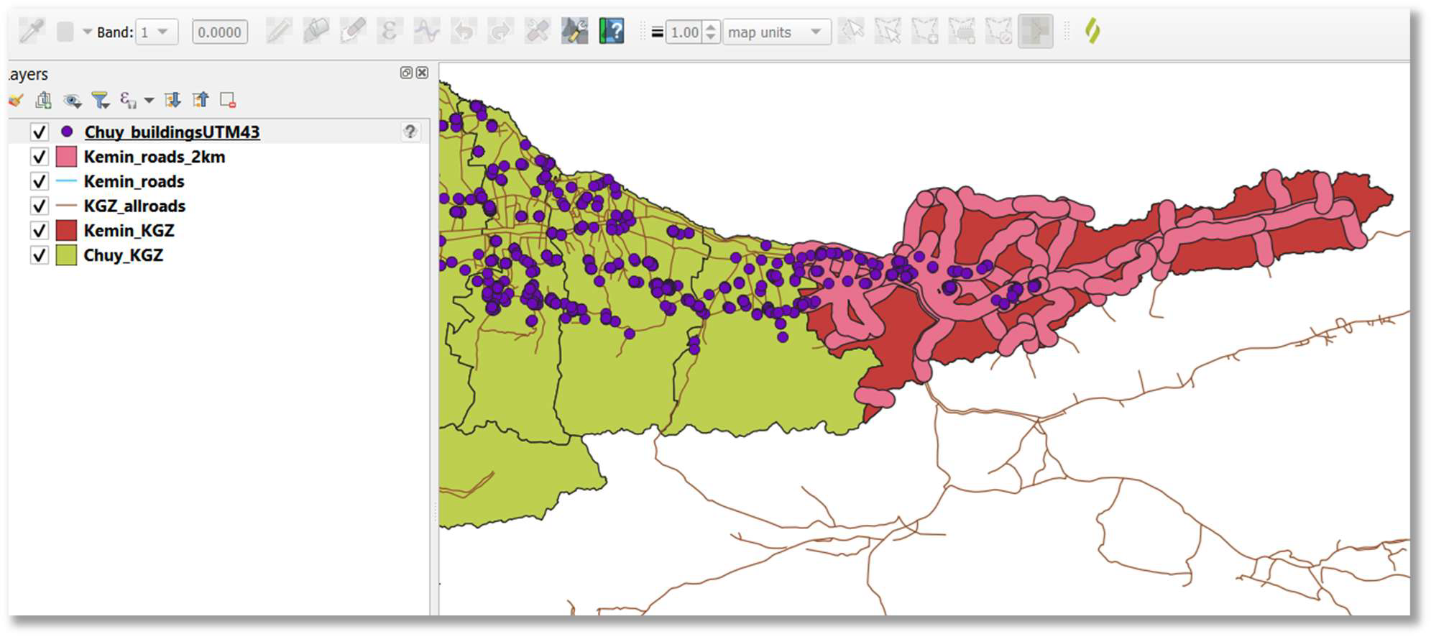The width and height of the screenshot is (1431, 637).
Task: Hide the KGZ_allroads layer
Action: pos(39,206)
